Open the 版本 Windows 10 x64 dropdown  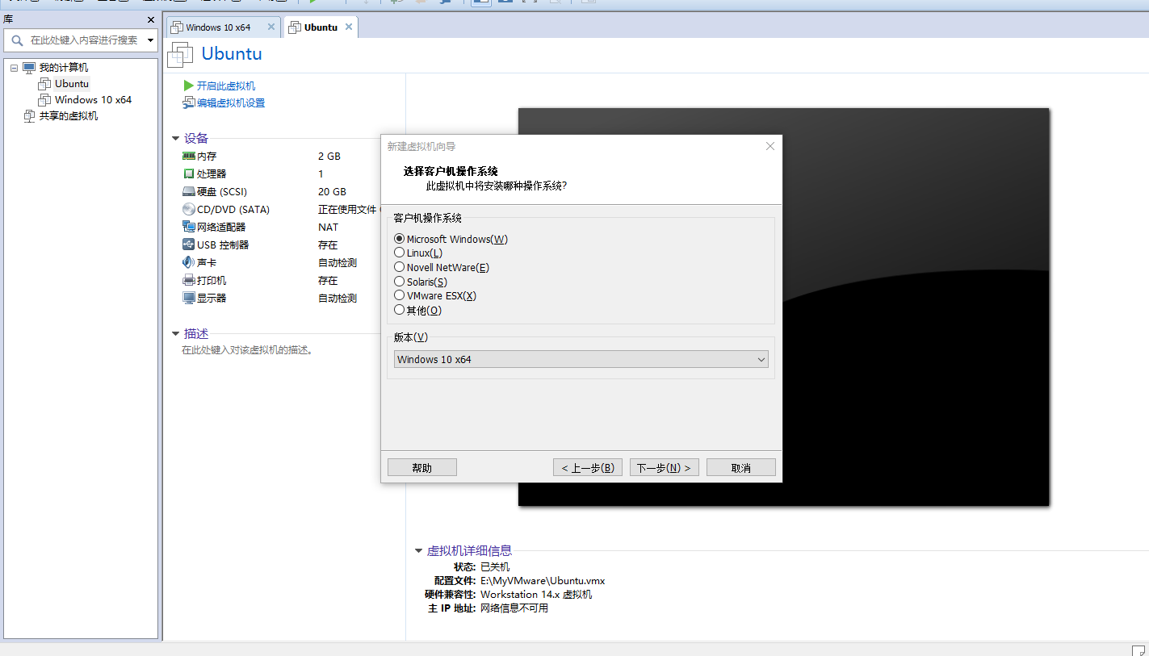tap(581, 359)
